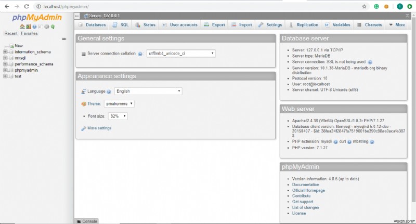This screenshot has width=416, height=224.
Task: Expand the performance_schema database node
Action: click(x=5, y=64)
